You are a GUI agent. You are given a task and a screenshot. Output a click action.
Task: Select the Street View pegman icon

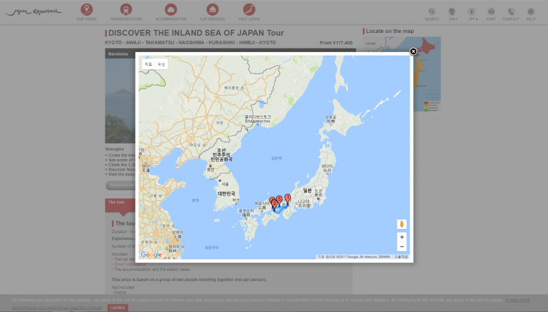(x=401, y=224)
